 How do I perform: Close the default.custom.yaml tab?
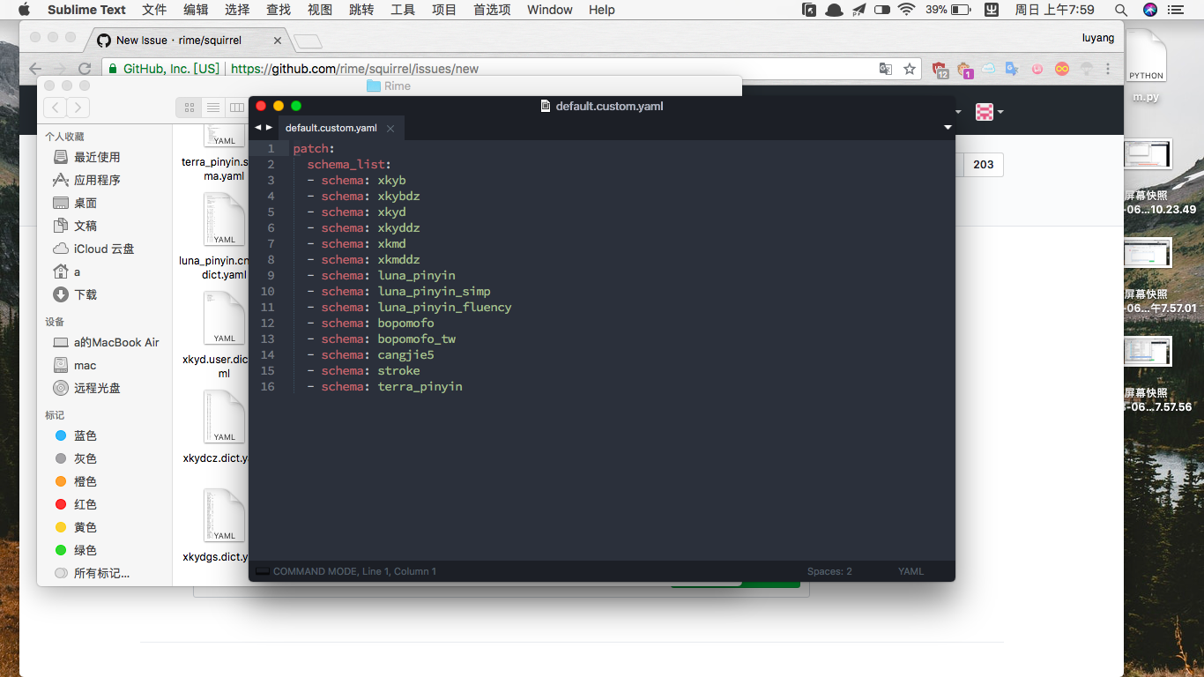click(390, 129)
